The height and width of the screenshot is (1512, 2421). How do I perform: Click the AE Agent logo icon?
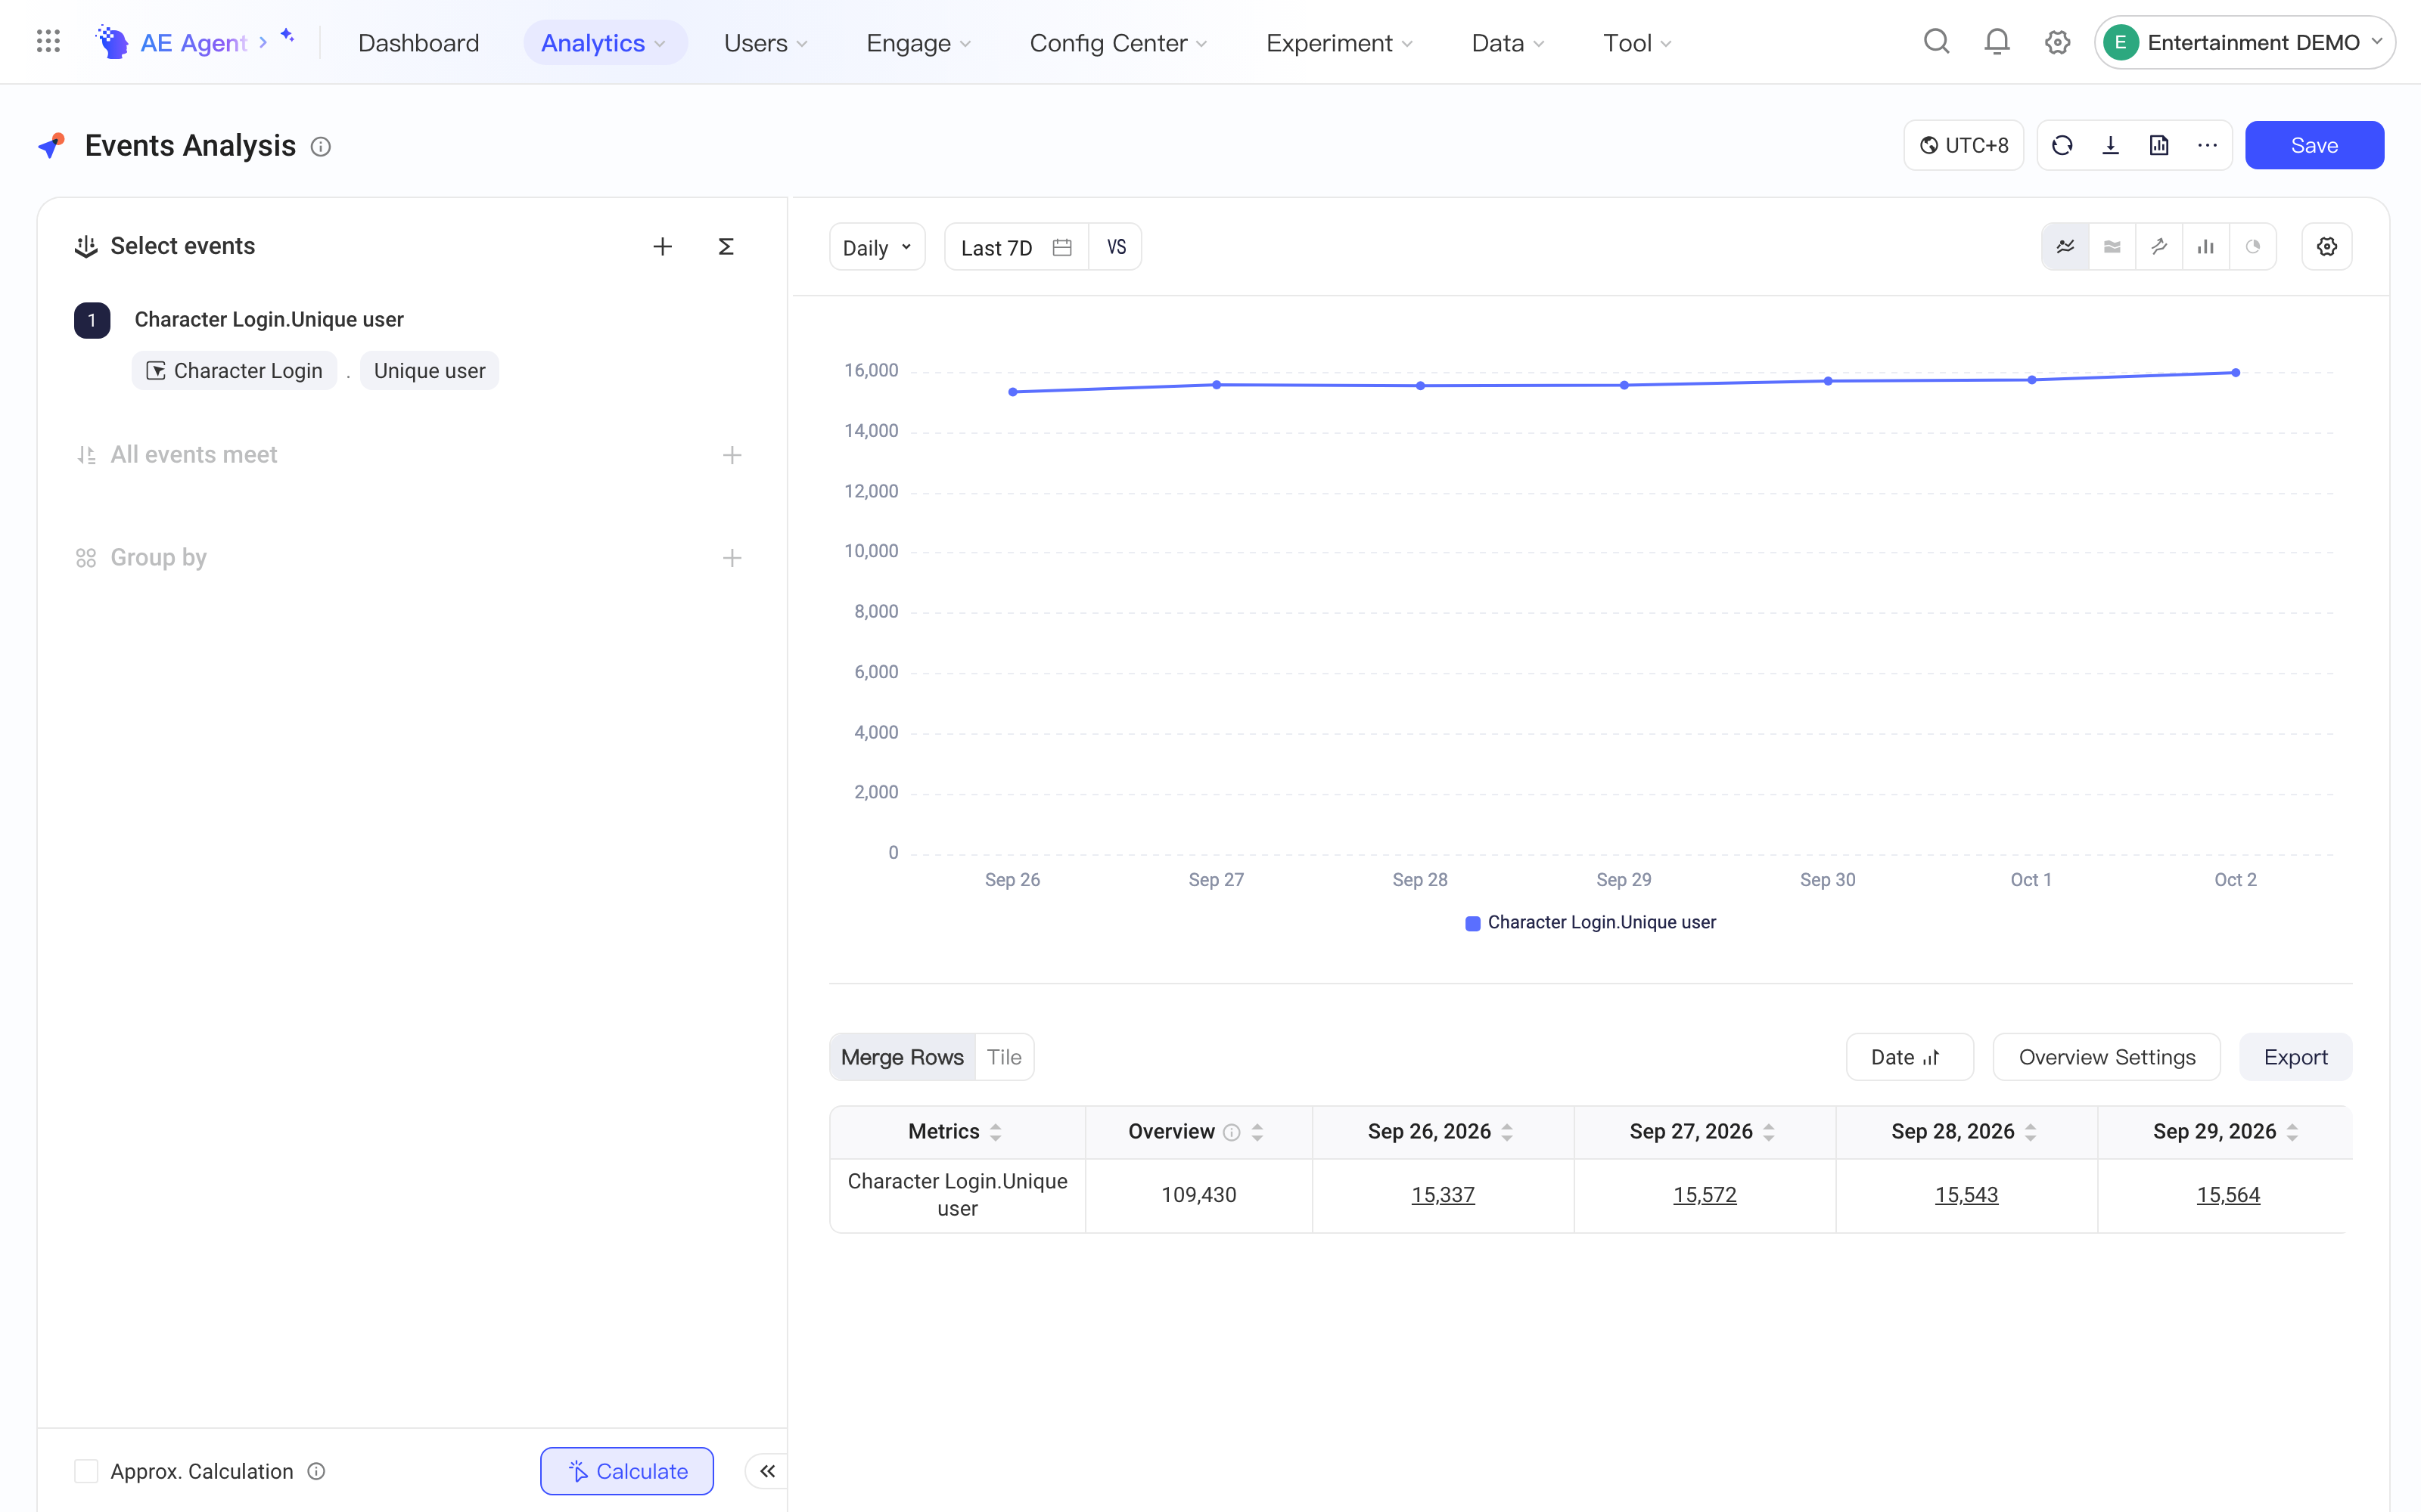[112, 42]
